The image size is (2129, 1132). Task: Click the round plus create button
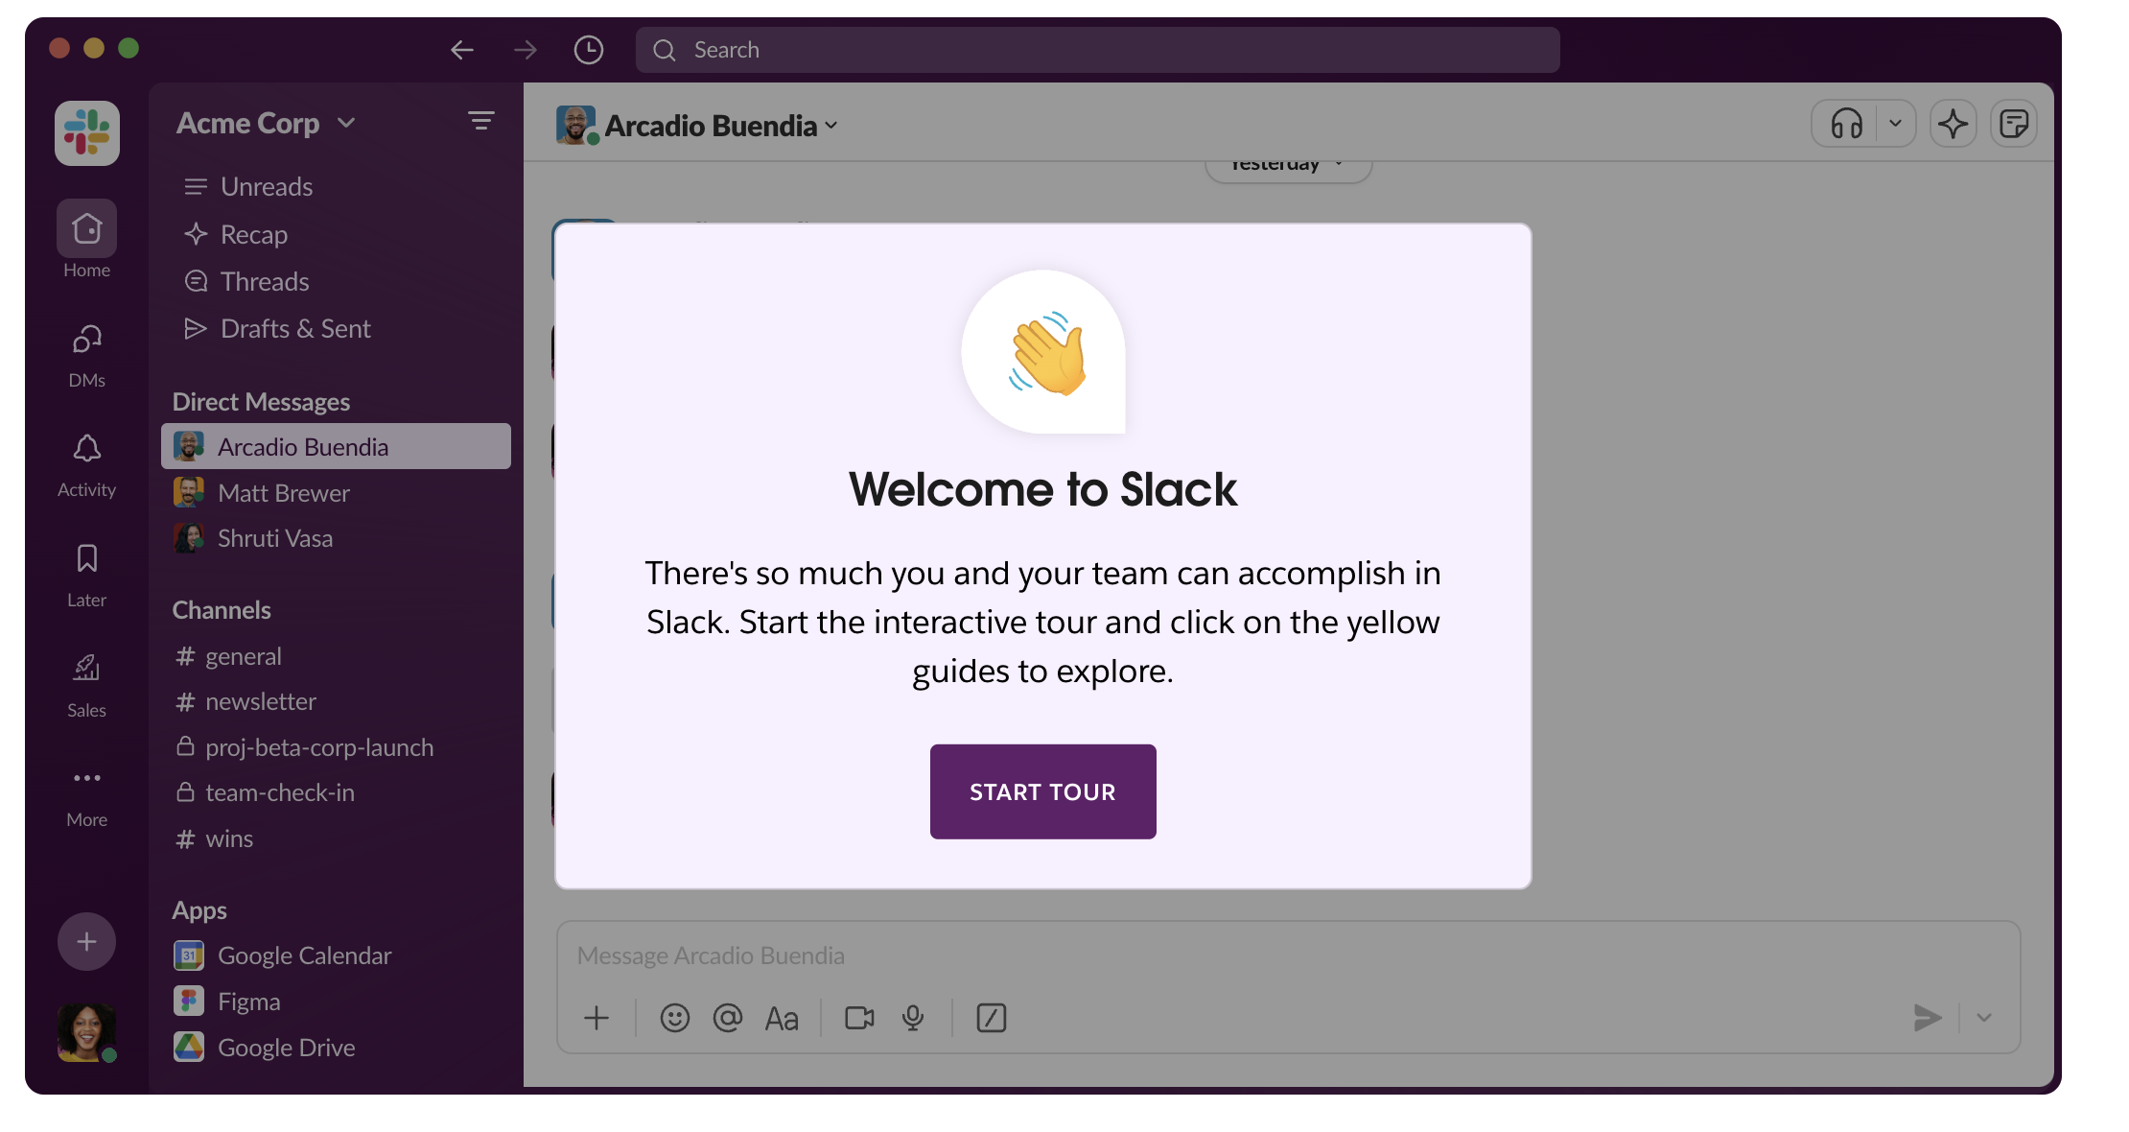87,941
